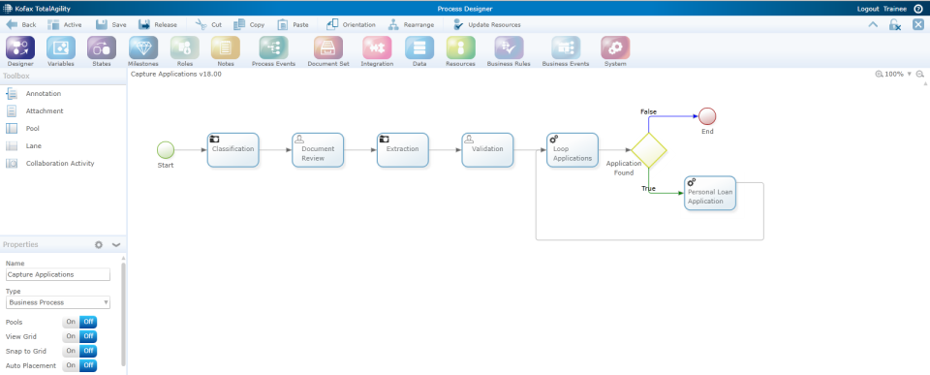Viewport: 930px width, 375px height.
Task: Open the Properties settings gear
Action: pyautogui.click(x=99, y=244)
